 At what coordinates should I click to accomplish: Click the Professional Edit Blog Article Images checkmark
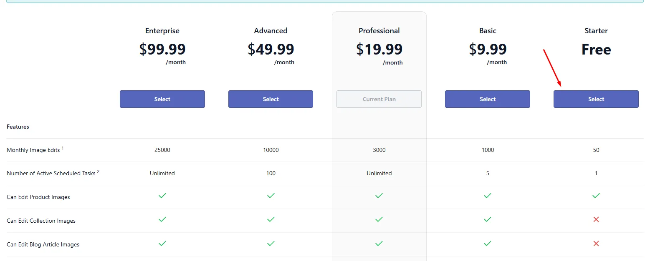tap(379, 243)
